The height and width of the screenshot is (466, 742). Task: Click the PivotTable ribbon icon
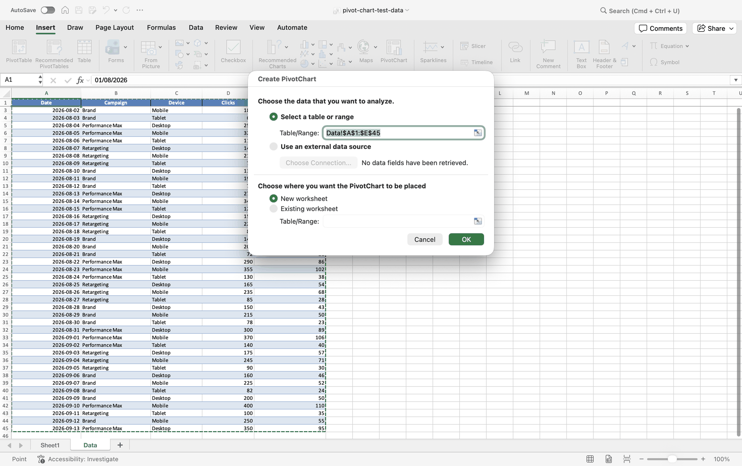[19, 51]
